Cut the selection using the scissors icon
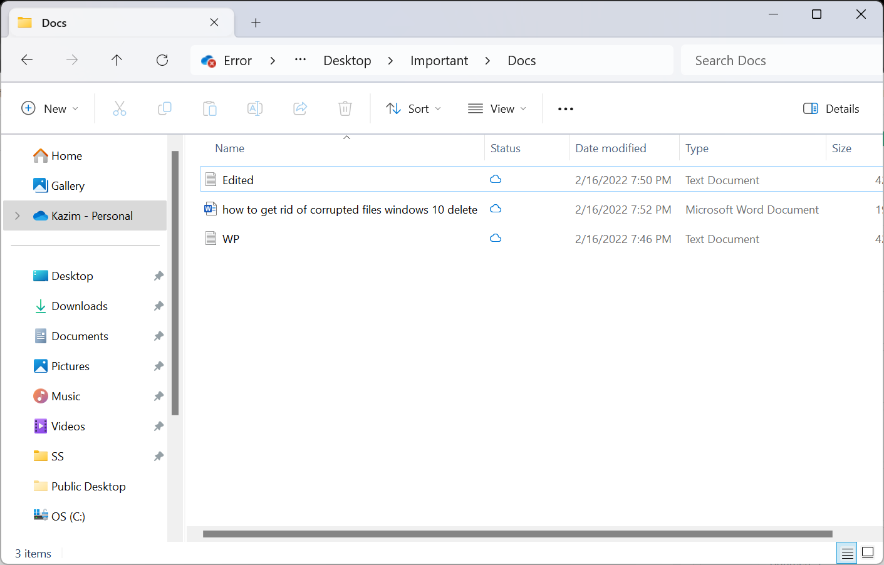 click(x=120, y=108)
